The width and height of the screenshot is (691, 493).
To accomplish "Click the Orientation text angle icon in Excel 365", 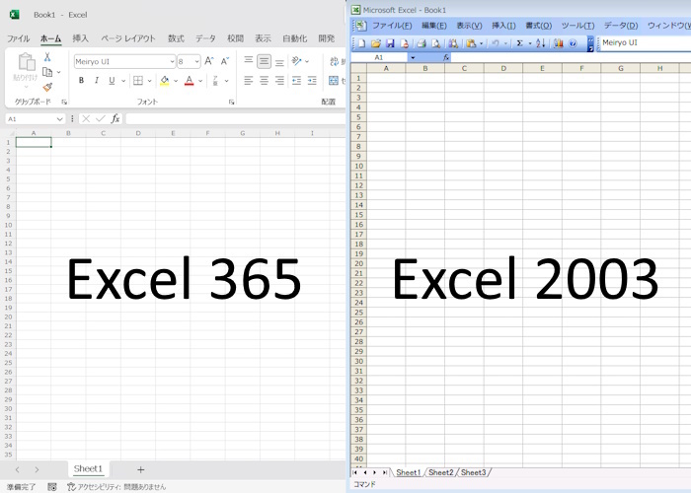I will (296, 61).
